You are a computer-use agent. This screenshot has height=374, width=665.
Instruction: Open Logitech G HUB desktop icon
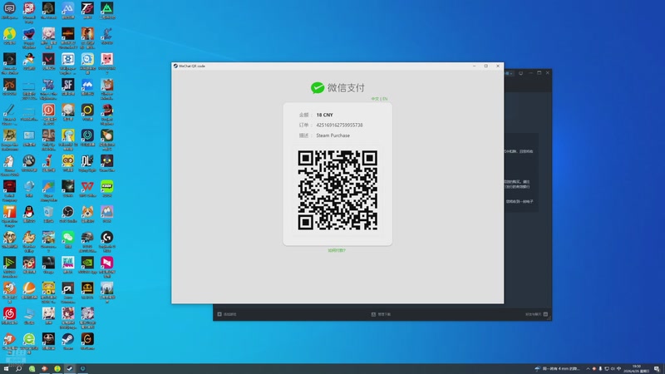[x=107, y=237]
